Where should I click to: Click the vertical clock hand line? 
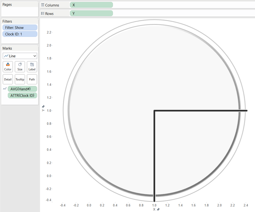(x=154, y=156)
